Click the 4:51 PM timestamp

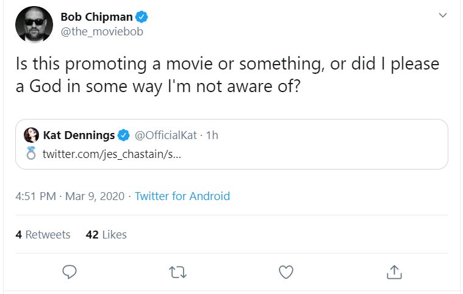(36, 196)
